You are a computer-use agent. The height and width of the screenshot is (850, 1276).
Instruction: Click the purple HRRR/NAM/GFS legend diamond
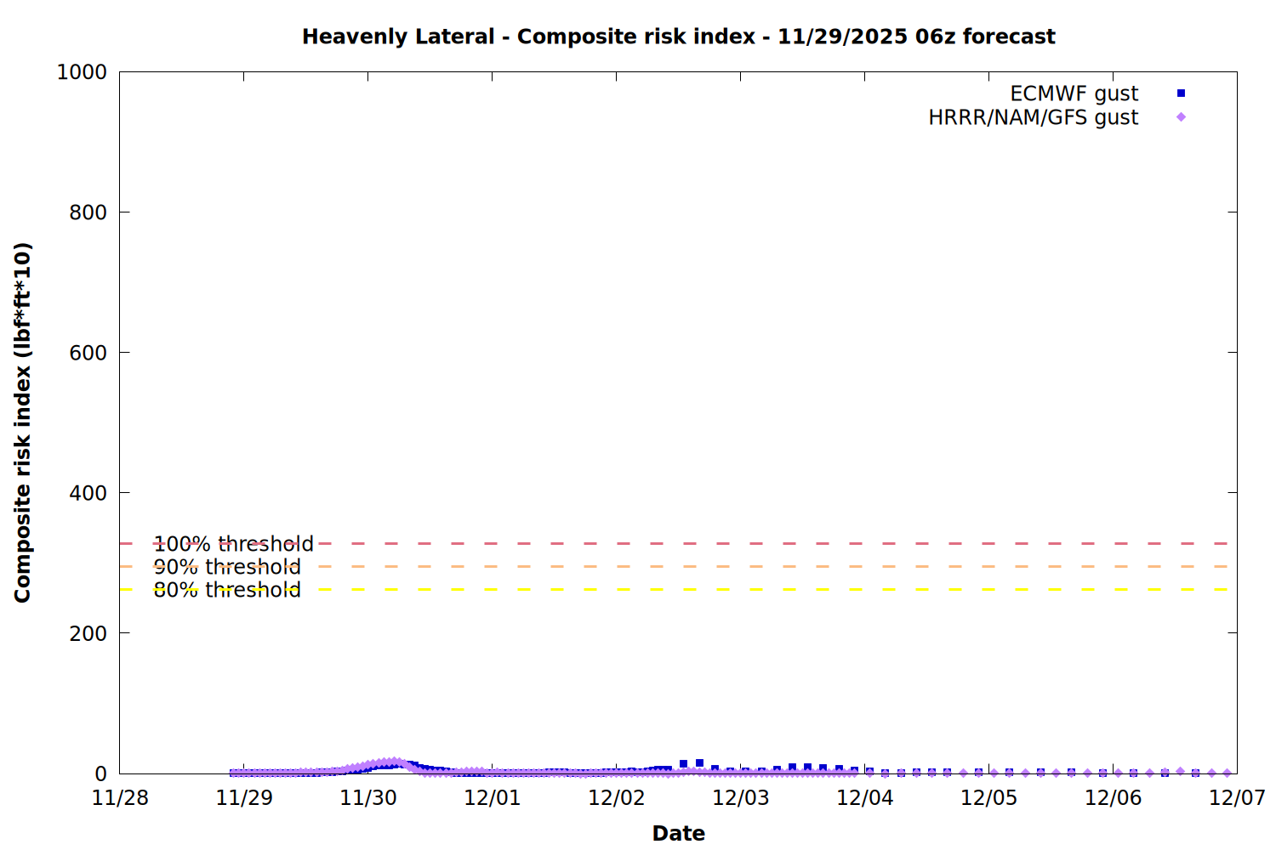click(x=1181, y=117)
